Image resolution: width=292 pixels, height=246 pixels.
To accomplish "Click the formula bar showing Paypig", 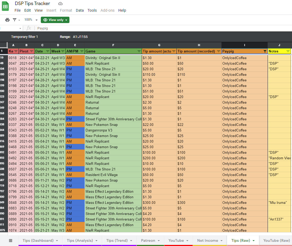I will 164,28.
